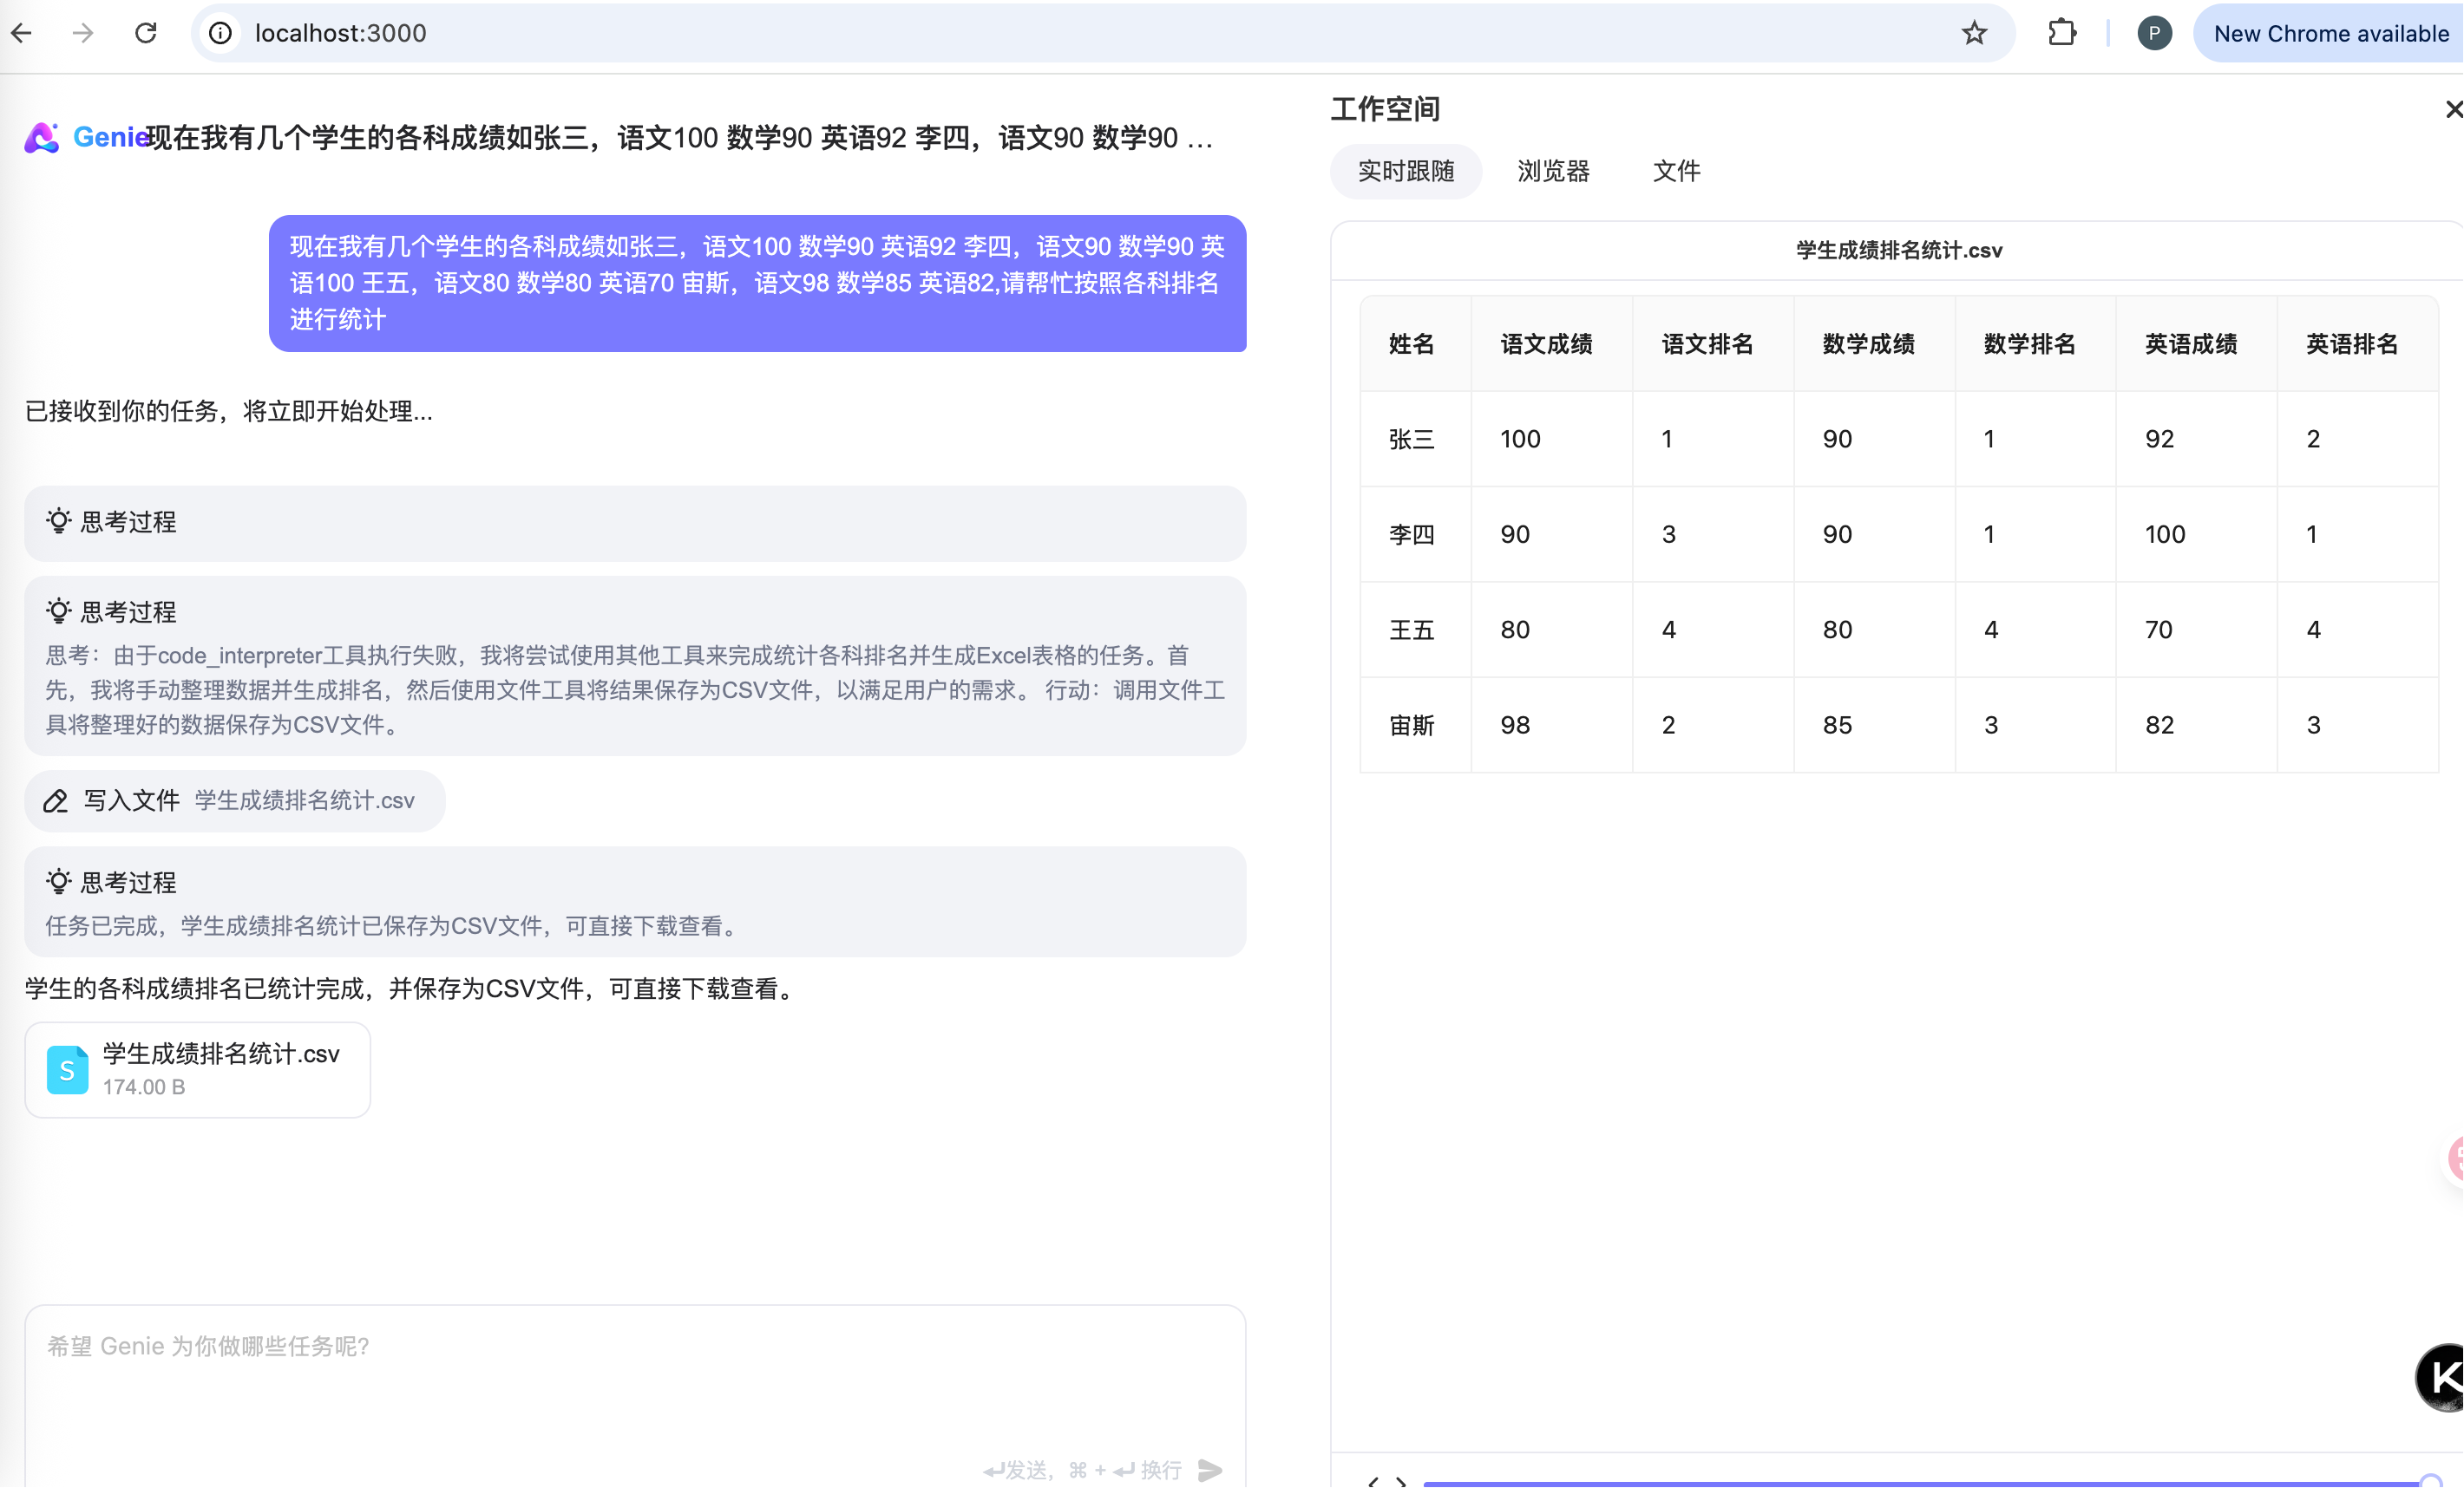Click the purple progress bar track
Screen dimensions: 2464x1488
point(1921,1484)
